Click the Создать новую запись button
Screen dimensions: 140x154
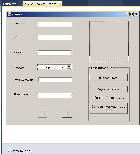[x=109, y=98]
